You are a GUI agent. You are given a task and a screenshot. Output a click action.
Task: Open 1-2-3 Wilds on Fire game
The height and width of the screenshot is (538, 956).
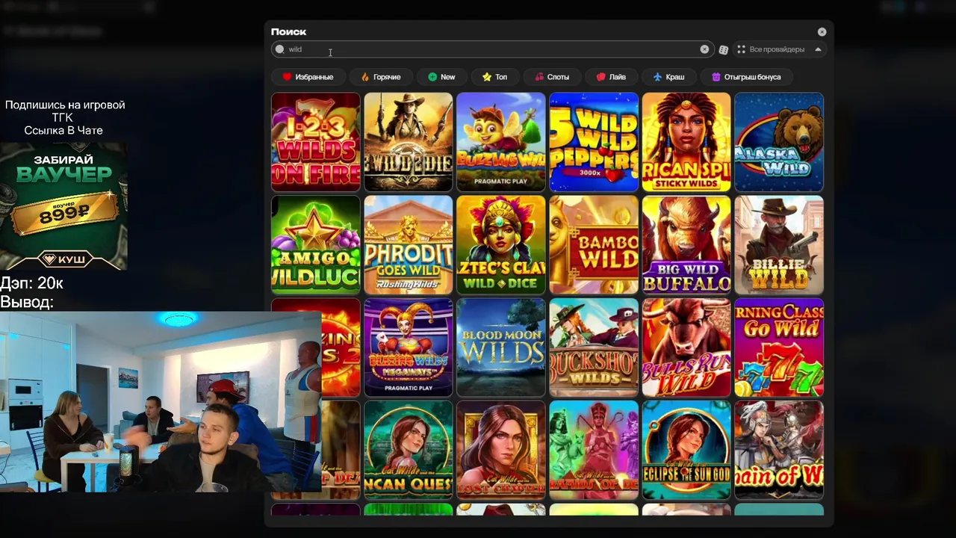[316, 142]
